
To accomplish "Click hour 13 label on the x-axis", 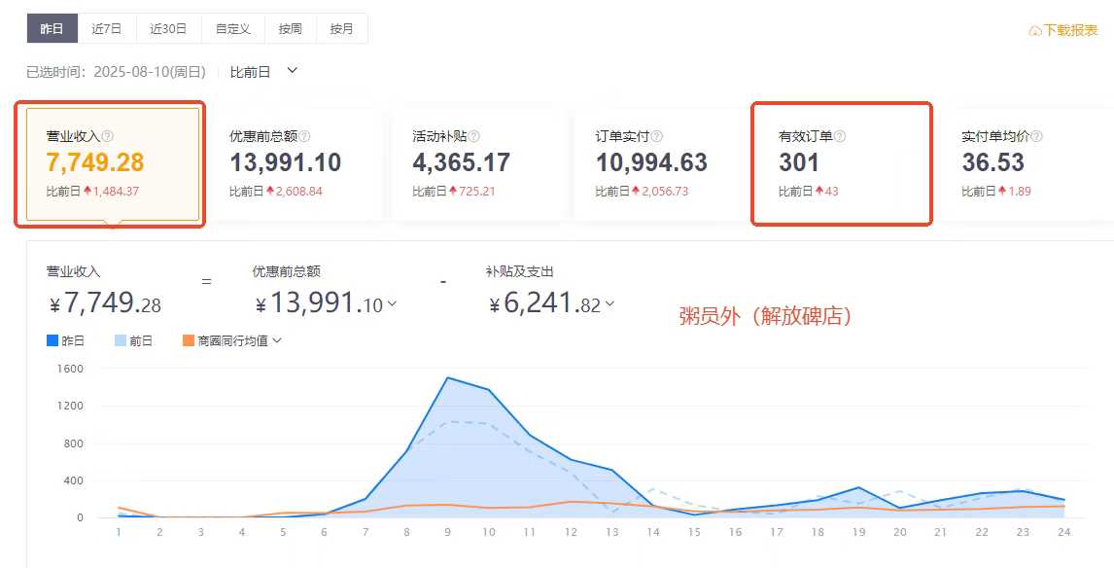I will (611, 532).
